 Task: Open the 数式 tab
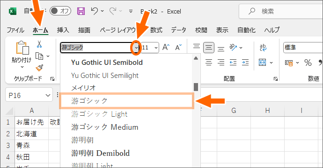click(156, 30)
